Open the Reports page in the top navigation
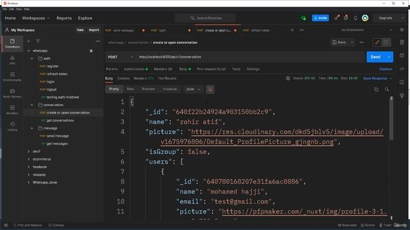The image size is (410, 230). click(x=64, y=18)
